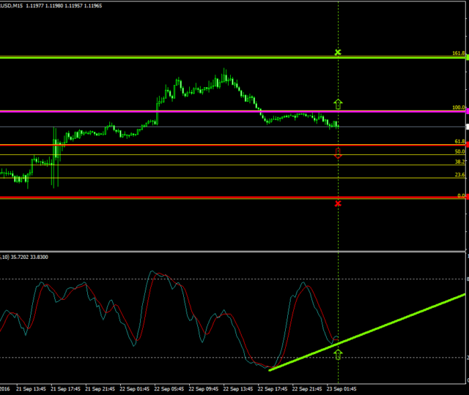
Task: Click the 50.0 Fibonacci level label
Action: point(459,151)
